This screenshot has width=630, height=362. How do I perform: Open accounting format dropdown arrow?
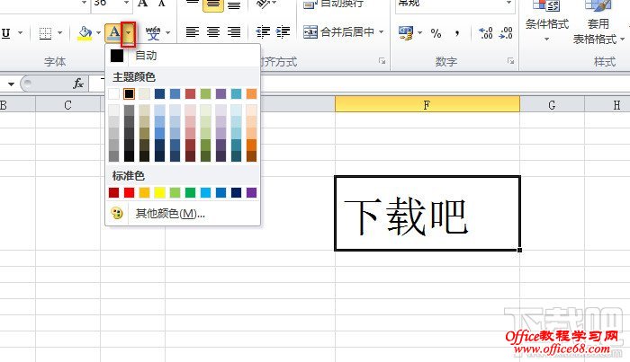tap(420, 33)
